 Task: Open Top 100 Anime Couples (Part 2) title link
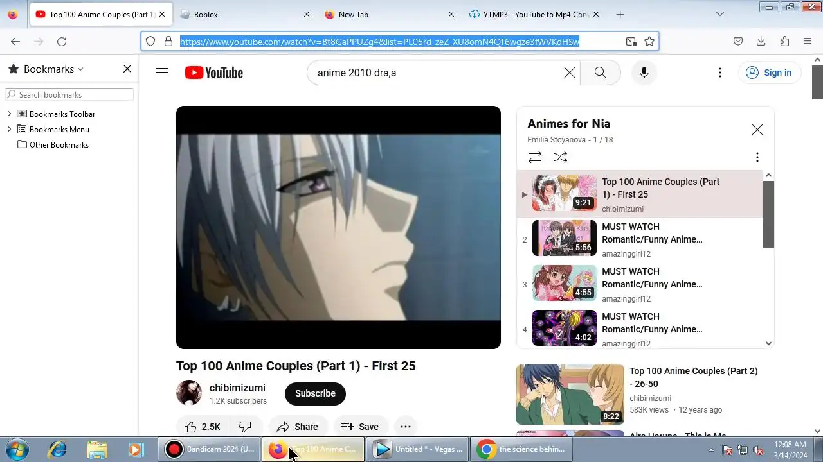click(x=694, y=377)
